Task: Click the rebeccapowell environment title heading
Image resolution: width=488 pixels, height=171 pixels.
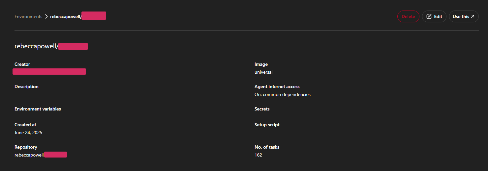Action: (51, 46)
